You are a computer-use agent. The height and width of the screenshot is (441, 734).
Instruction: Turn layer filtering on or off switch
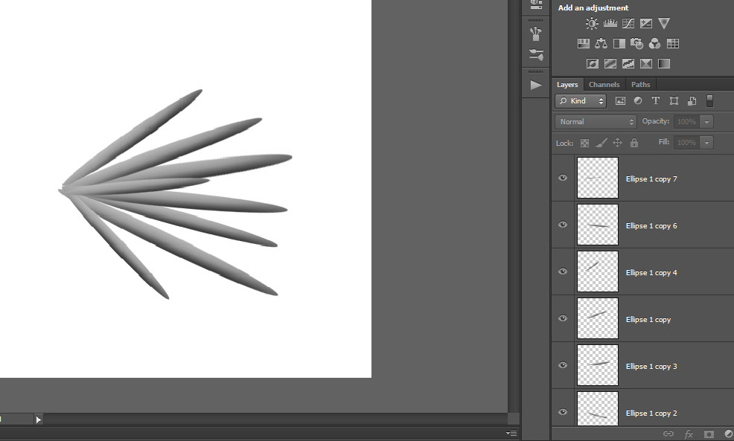[709, 101]
